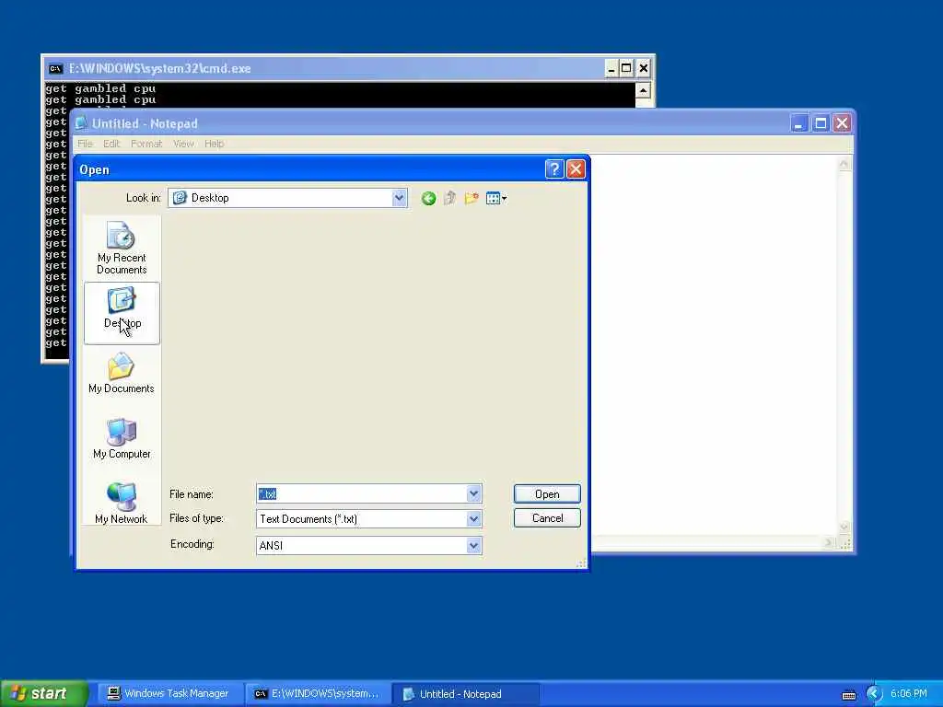Create a new folder icon
The image size is (943, 707).
coord(471,199)
